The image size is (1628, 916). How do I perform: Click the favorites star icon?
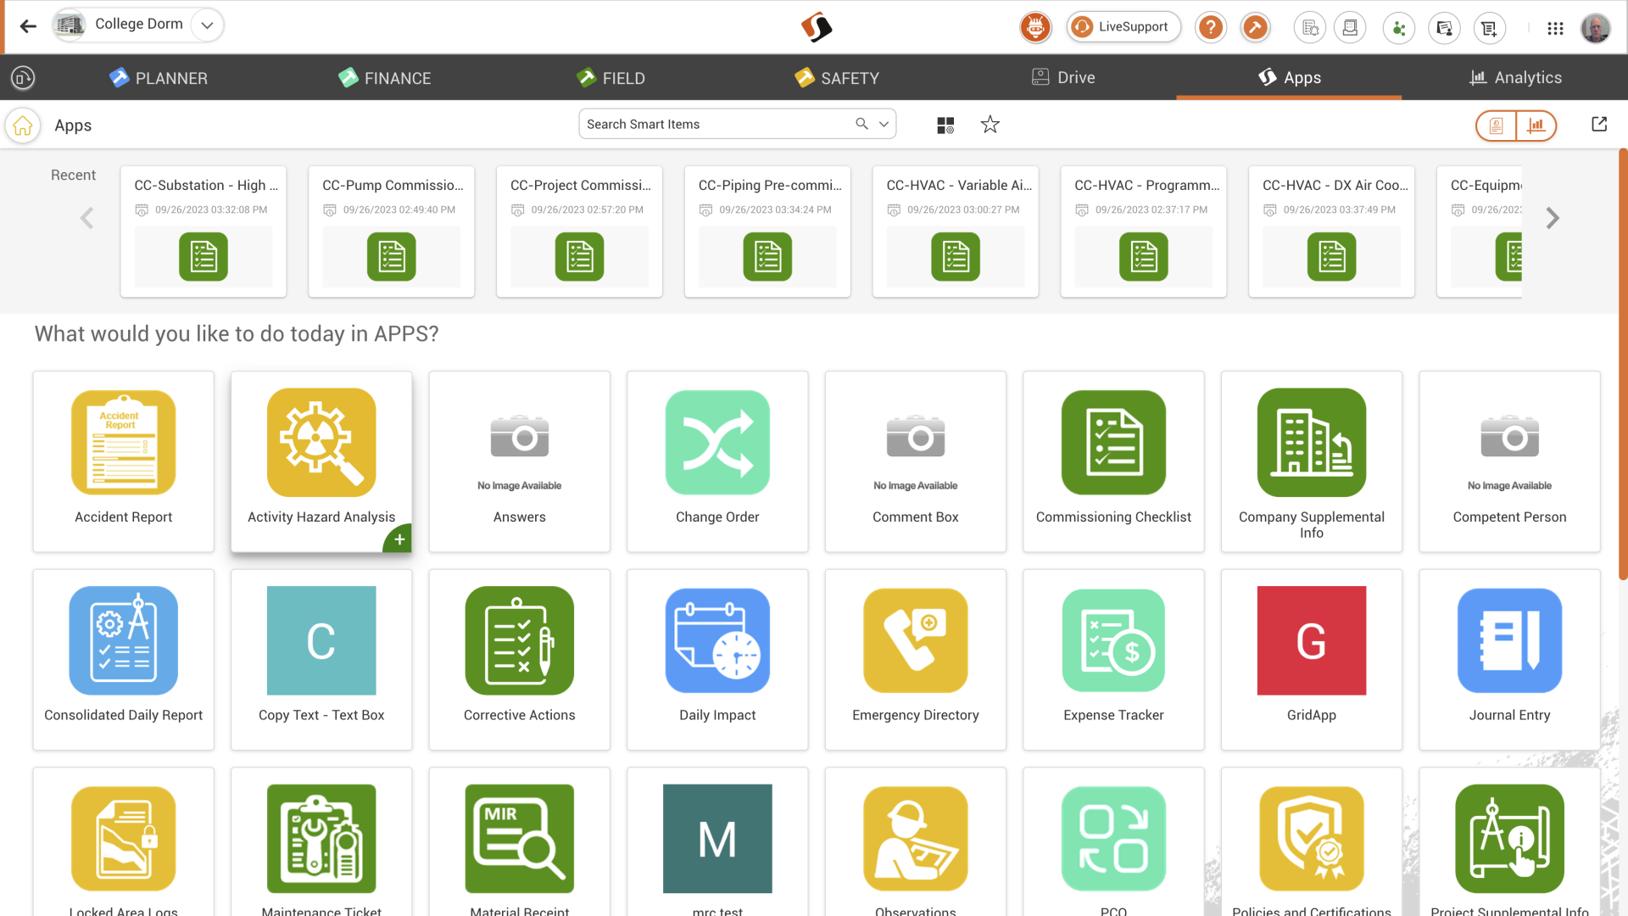coord(990,125)
